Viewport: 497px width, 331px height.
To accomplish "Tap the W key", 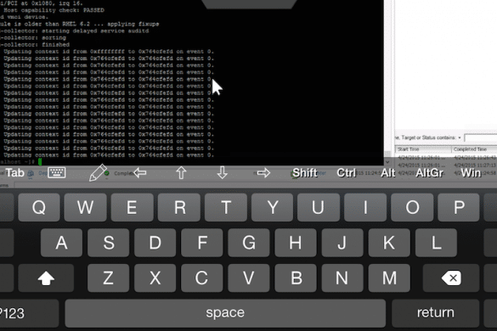I will coord(85,207).
